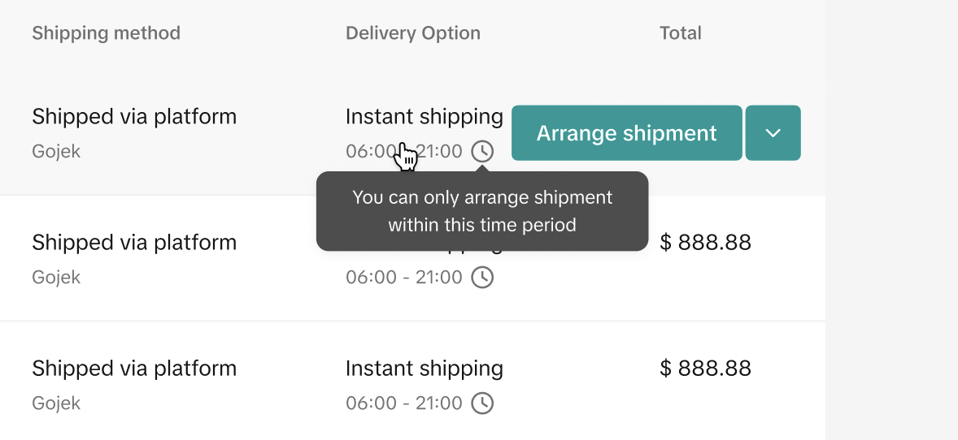This screenshot has height=440, width=958.
Task: Click the Shipping method column header
Action: 106,33
